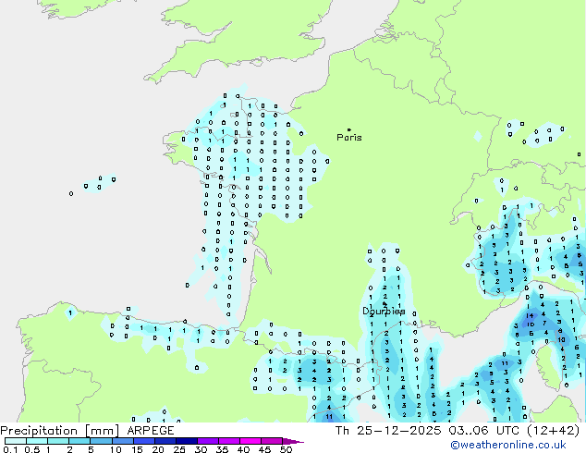The width and height of the screenshot is (586, 453).
Task: Click the '15' legend scale value
Action: pos(137,449)
